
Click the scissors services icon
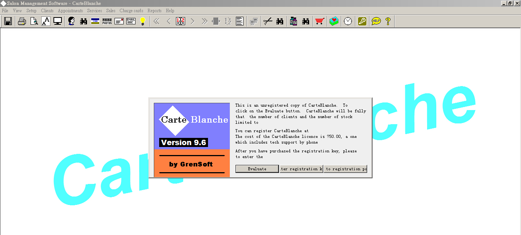click(268, 21)
